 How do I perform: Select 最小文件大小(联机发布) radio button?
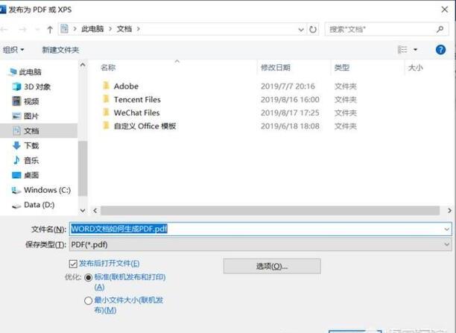88,300
